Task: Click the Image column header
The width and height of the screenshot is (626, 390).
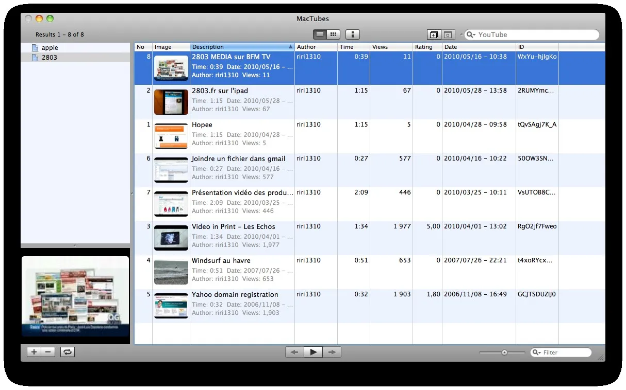Action: 171,47
